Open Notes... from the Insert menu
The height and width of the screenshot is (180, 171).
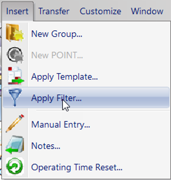[86, 146]
